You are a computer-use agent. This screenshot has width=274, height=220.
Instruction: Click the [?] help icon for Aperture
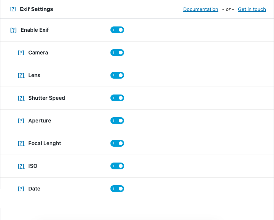(x=21, y=121)
